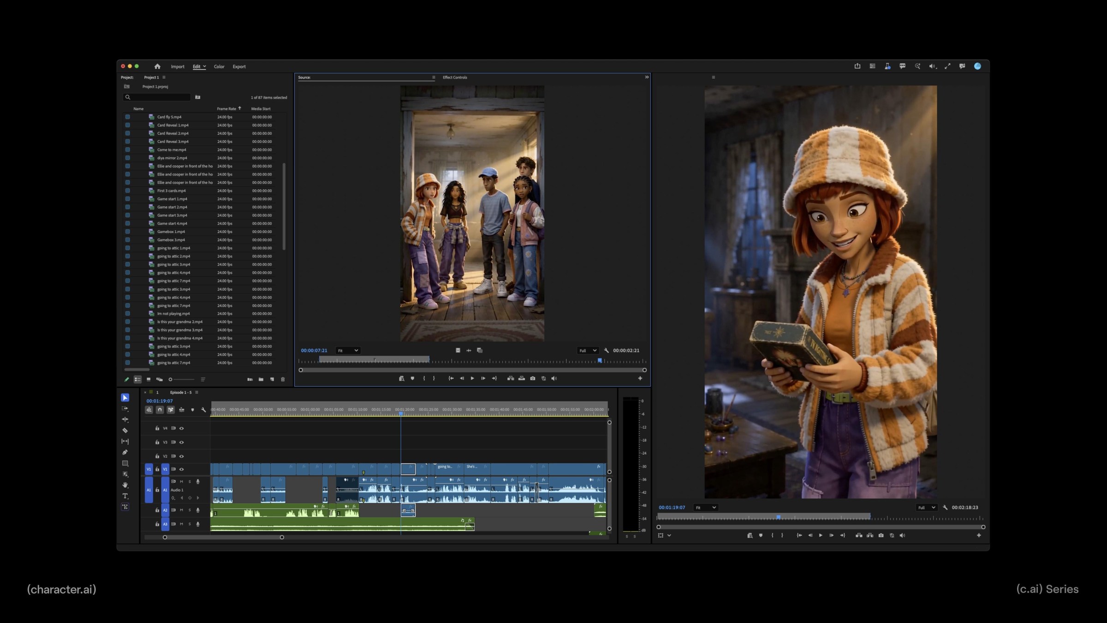
Task: Click Export Frame camera in Source monitor
Action: tap(533, 378)
